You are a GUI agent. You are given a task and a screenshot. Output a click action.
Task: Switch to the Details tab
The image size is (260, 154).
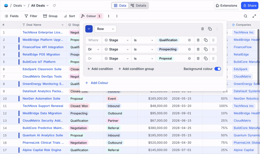click(x=138, y=5)
